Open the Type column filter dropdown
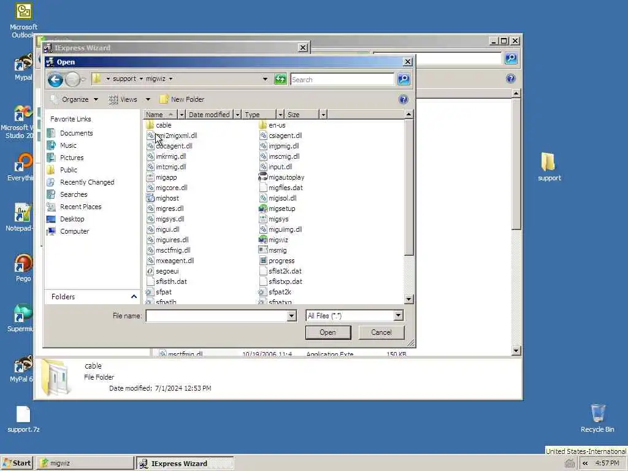 click(x=280, y=115)
